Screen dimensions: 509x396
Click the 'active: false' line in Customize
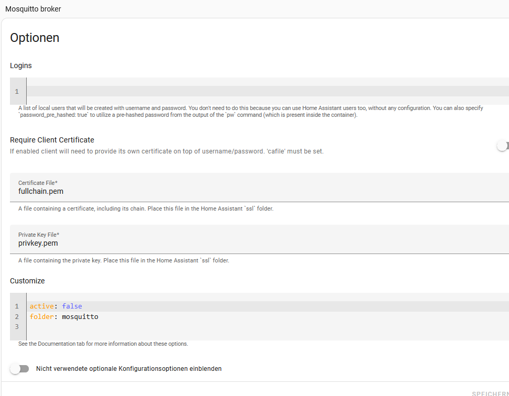(x=209, y=306)
